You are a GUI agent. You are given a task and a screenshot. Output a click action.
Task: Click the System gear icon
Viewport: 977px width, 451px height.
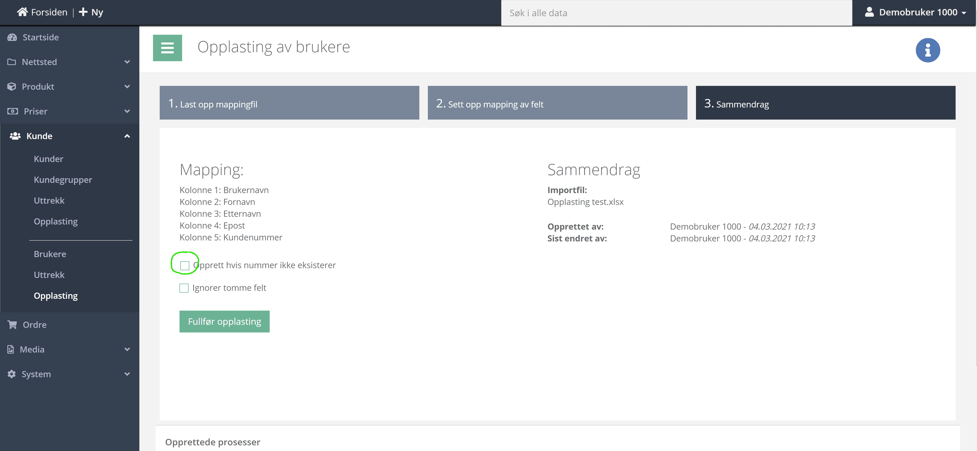tap(12, 374)
